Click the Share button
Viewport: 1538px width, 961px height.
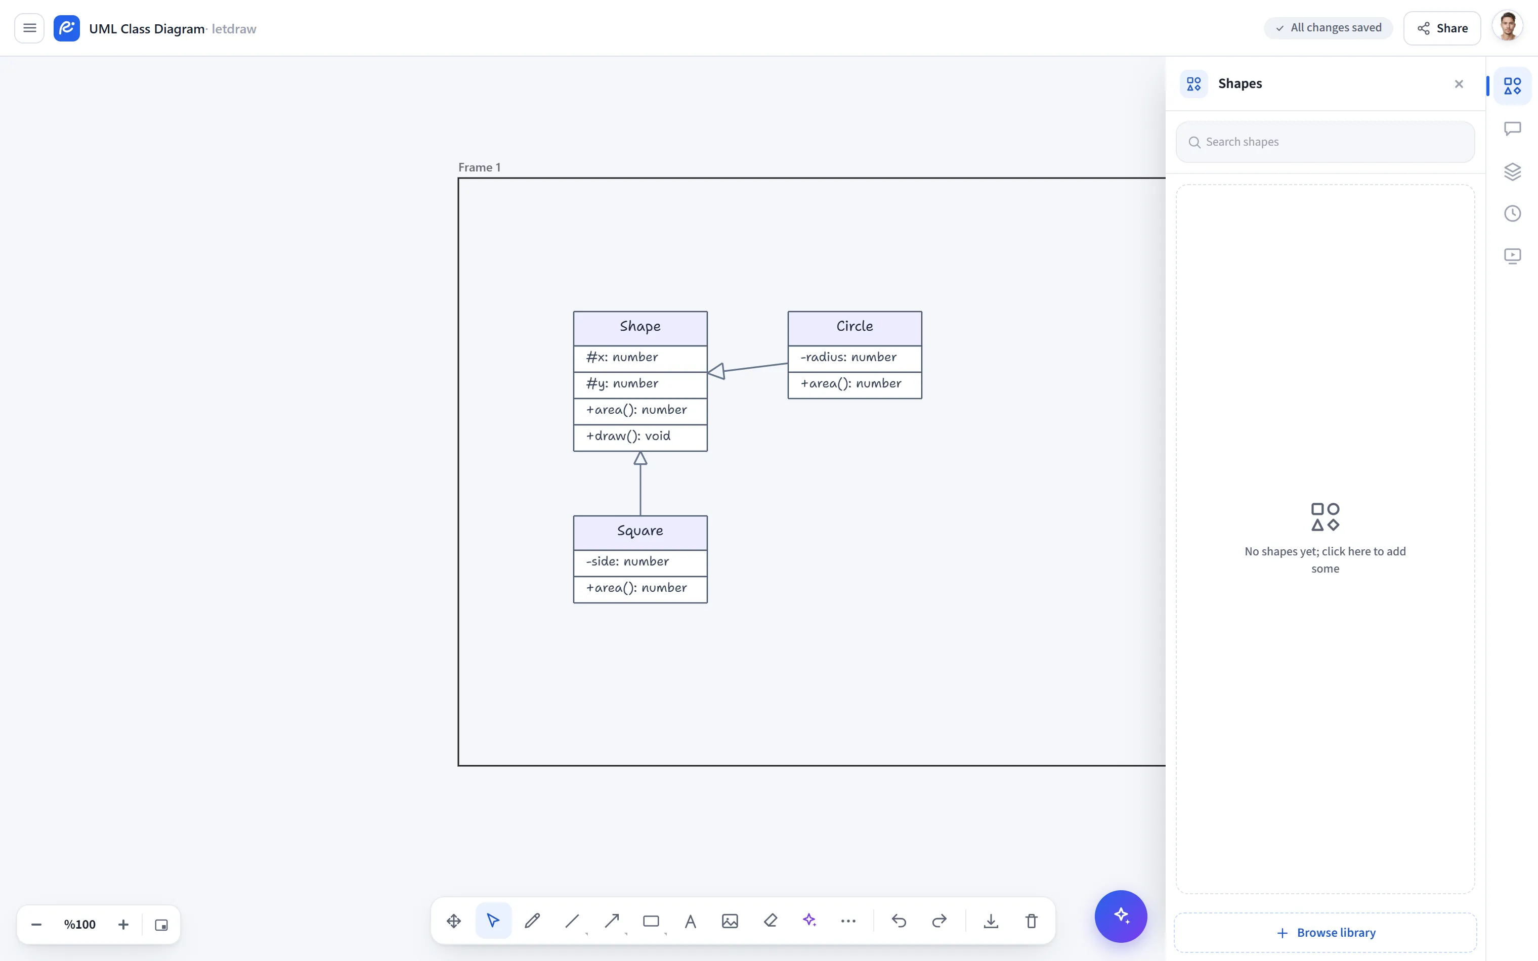pos(1442,28)
